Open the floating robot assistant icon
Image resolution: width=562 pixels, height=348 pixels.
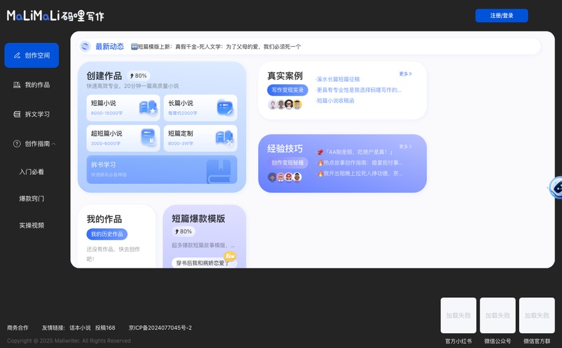557,187
